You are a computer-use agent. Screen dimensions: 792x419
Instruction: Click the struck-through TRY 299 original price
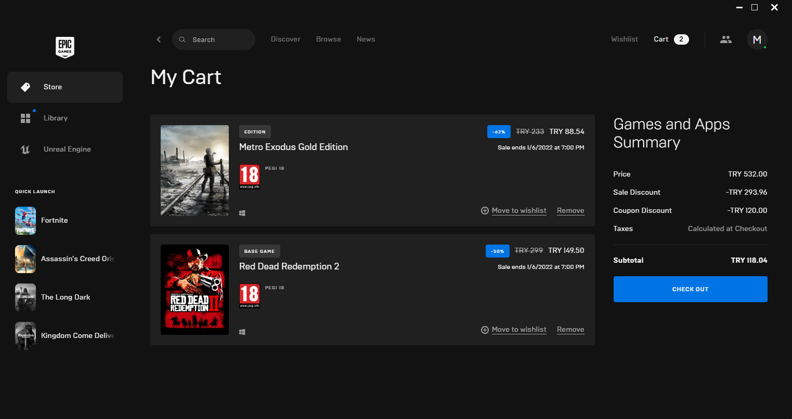[x=529, y=250]
